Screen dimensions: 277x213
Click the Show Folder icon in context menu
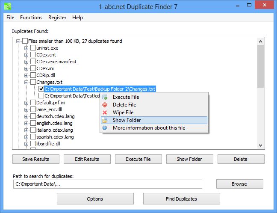105,120
